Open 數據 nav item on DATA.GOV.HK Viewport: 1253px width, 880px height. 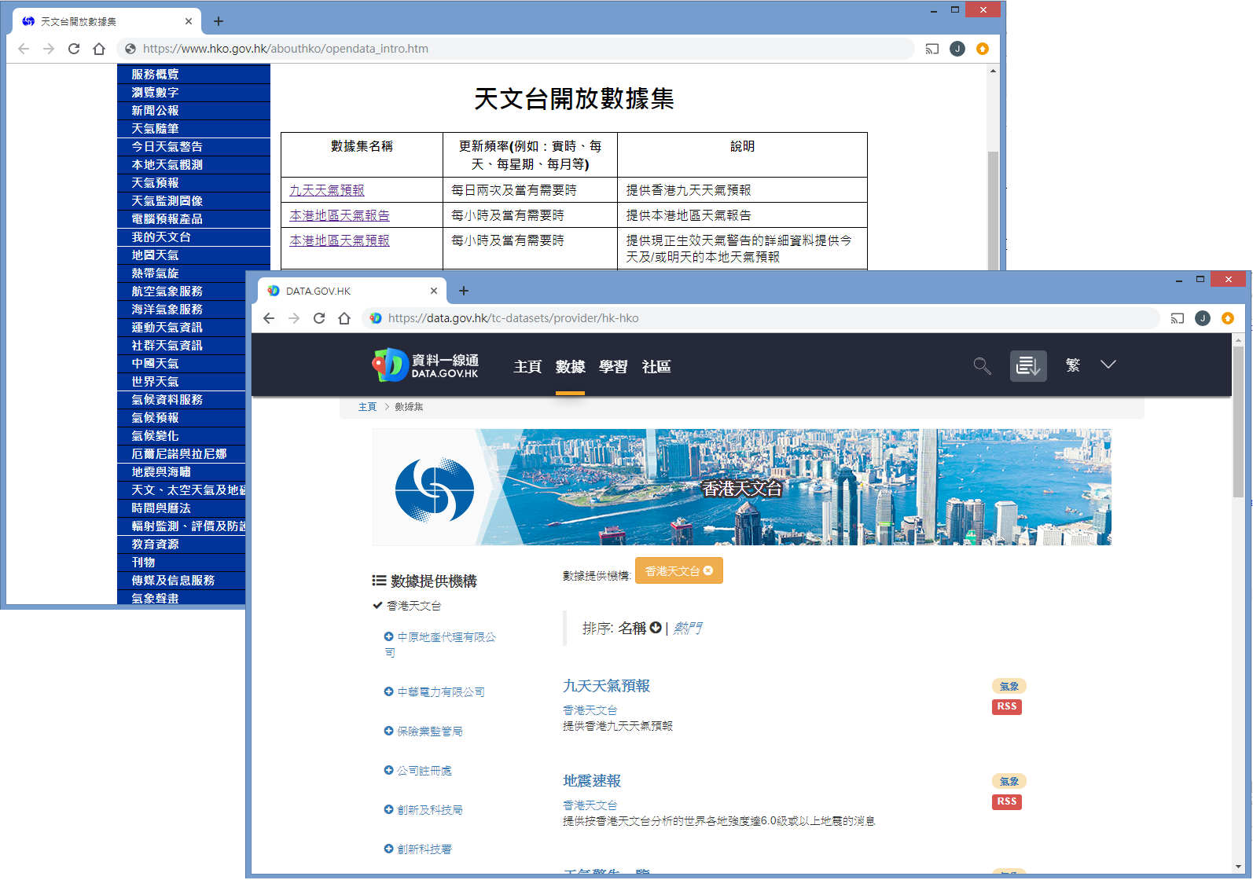click(571, 367)
